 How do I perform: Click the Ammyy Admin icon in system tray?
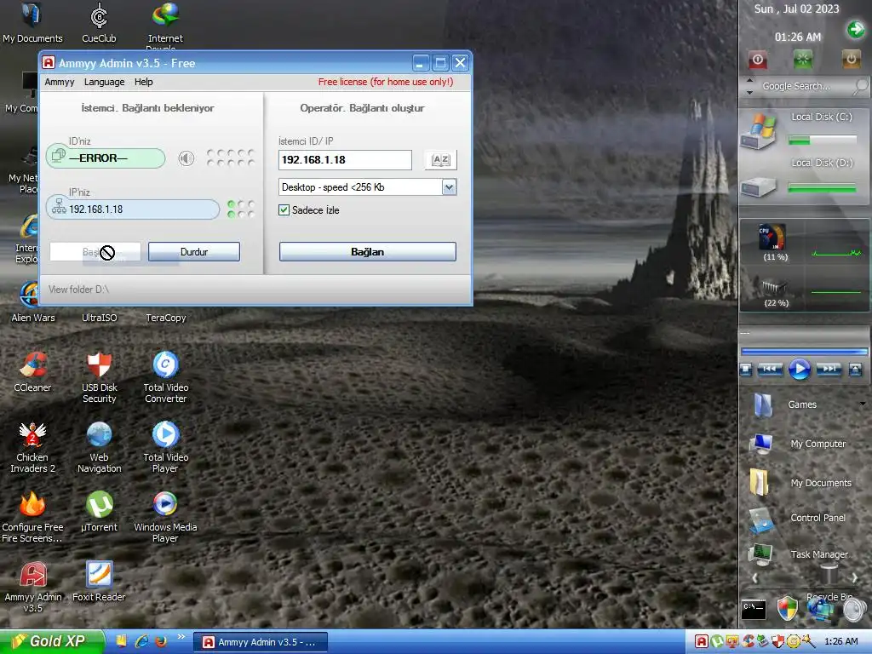702,642
